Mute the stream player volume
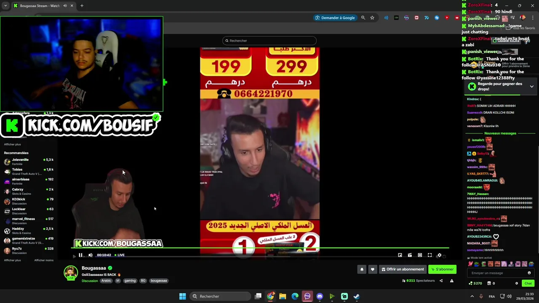Screen dimensions: 539x303 pyautogui.click(x=90, y=255)
